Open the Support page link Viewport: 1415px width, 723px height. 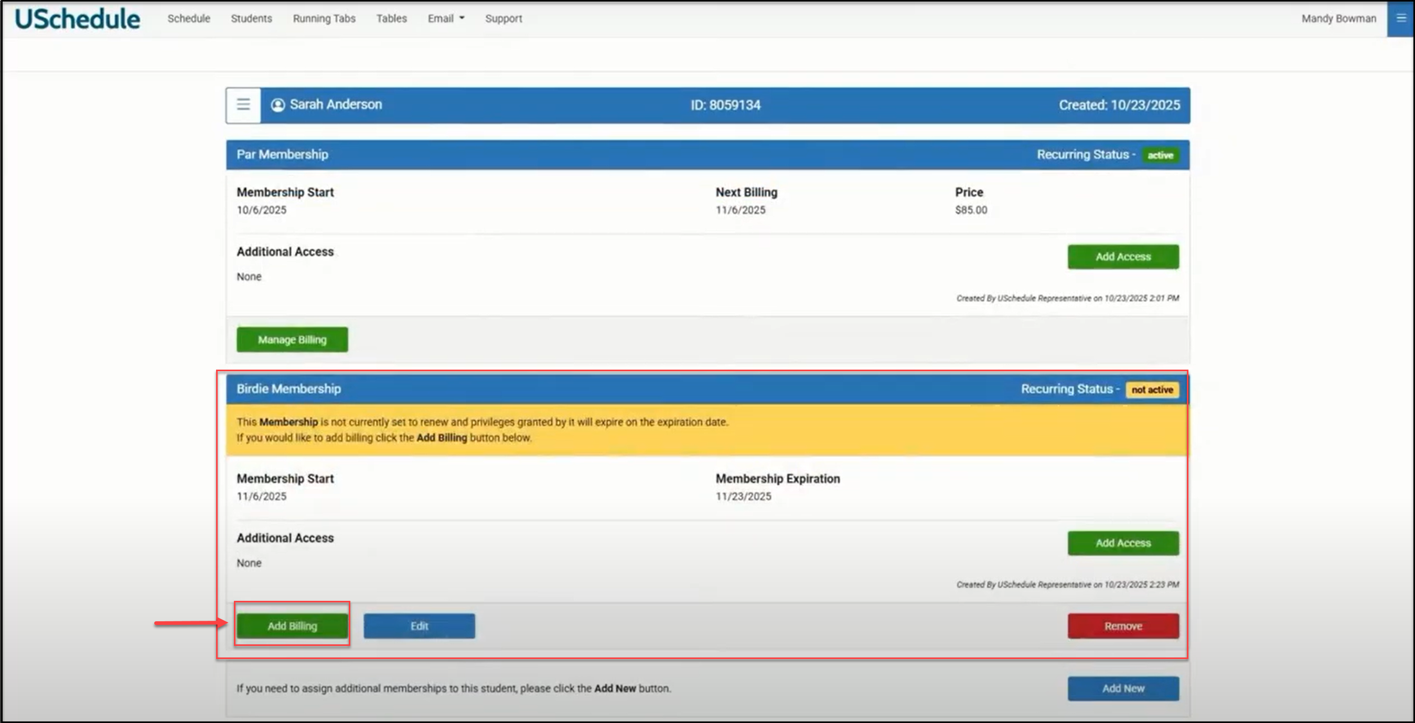(x=503, y=19)
